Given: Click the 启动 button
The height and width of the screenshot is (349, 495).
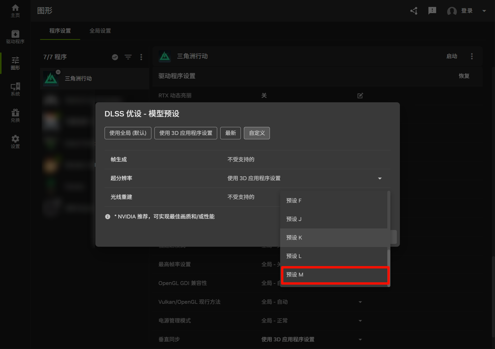Looking at the screenshot, I should (x=452, y=56).
